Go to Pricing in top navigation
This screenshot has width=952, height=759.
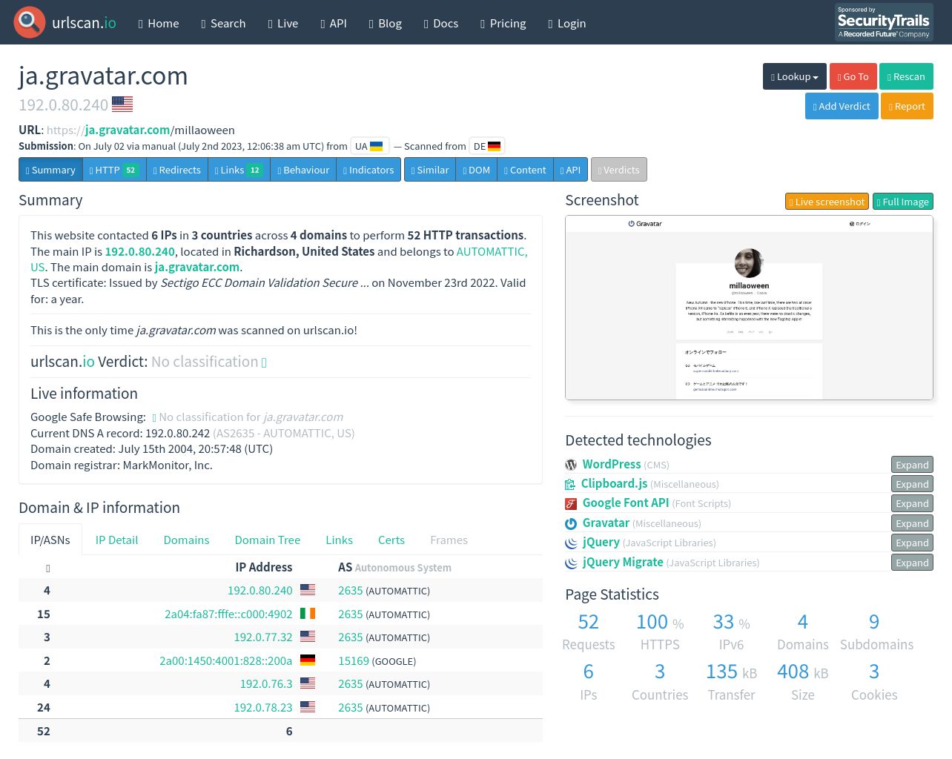(503, 23)
